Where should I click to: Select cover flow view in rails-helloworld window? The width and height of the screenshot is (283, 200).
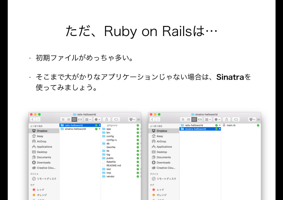pyautogui.click(x=80, y=119)
